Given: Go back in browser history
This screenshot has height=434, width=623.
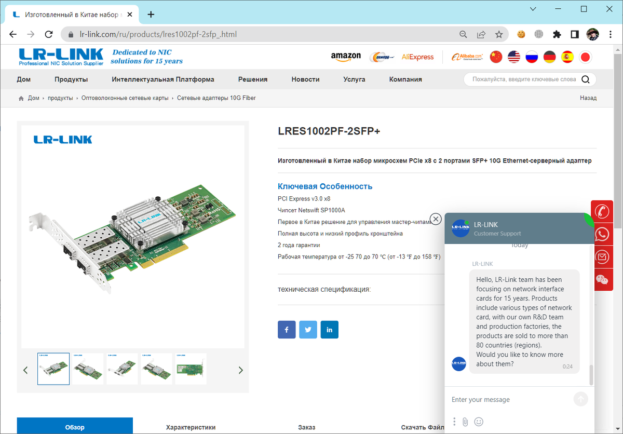Looking at the screenshot, I should (x=13, y=34).
